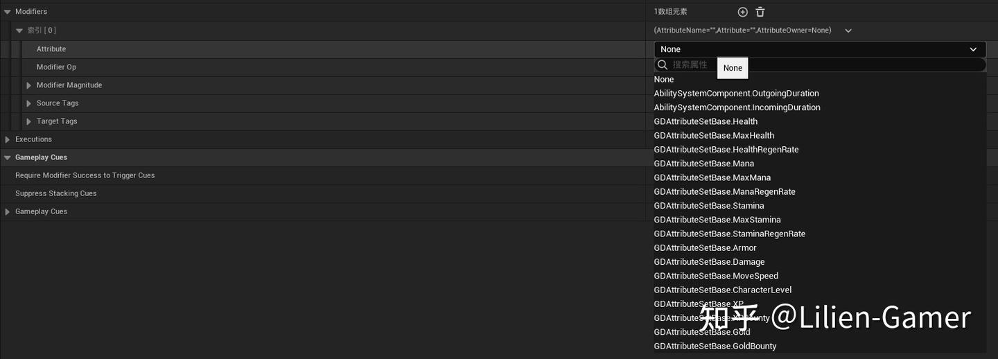Expand the Executions section
998x359 pixels.
coord(8,139)
